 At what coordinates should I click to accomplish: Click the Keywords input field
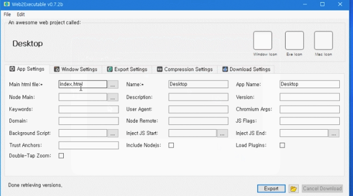pyautogui.click(x=89, y=109)
